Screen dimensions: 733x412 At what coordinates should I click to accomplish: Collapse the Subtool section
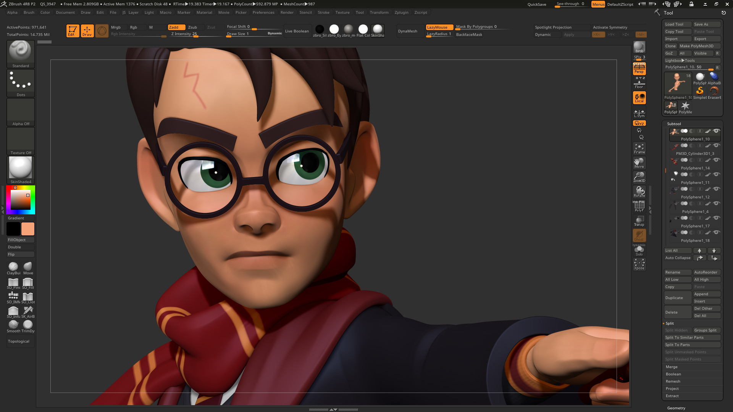point(674,124)
